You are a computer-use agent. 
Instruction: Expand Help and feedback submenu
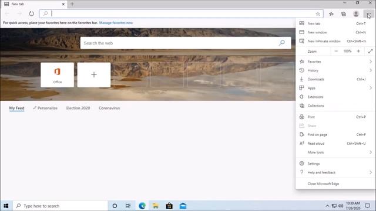[335, 172]
